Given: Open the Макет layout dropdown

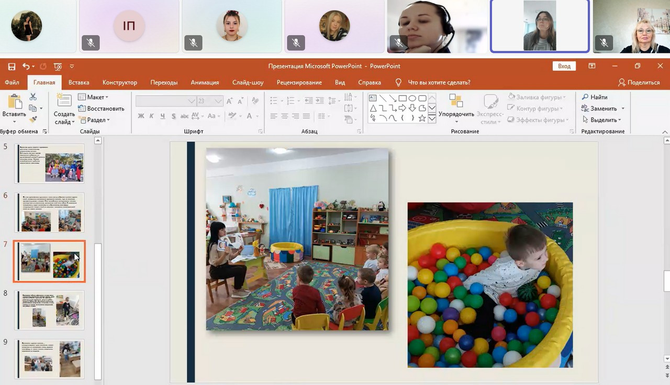Looking at the screenshot, I should [x=93, y=97].
